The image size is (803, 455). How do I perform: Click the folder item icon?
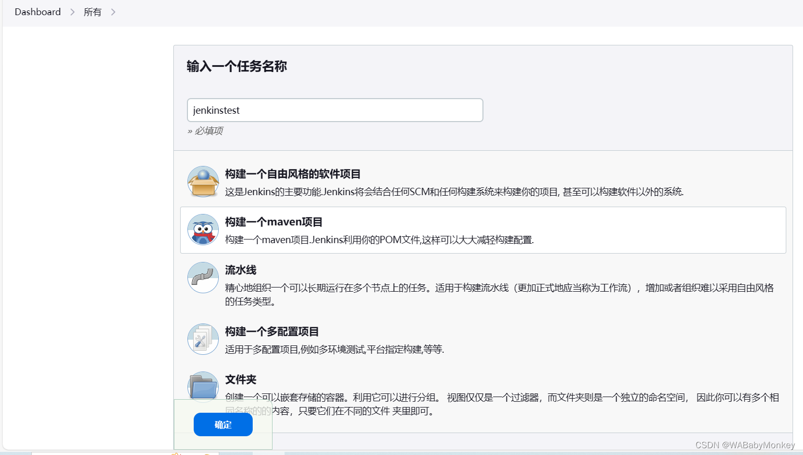click(x=203, y=387)
